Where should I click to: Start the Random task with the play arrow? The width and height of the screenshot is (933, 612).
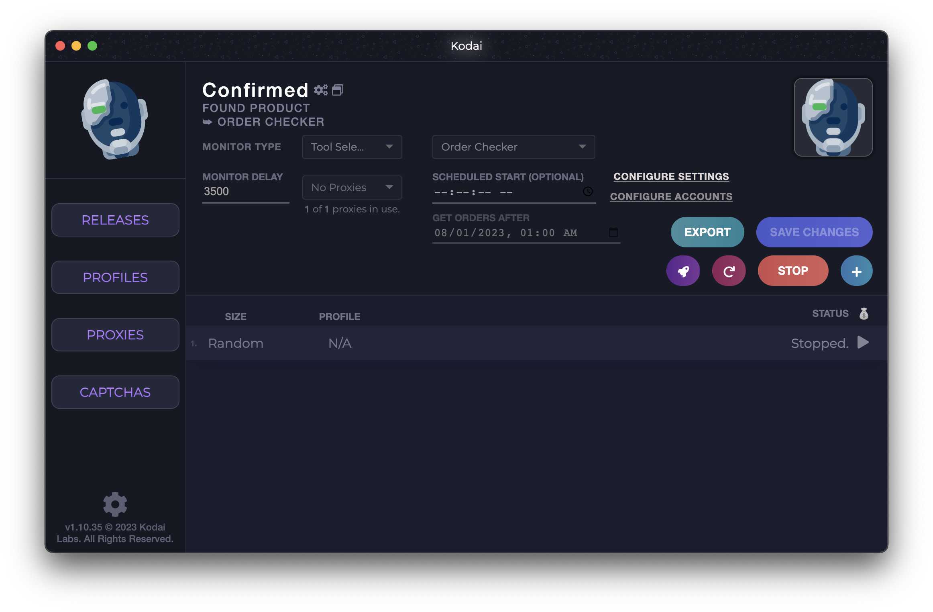click(863, 343)
